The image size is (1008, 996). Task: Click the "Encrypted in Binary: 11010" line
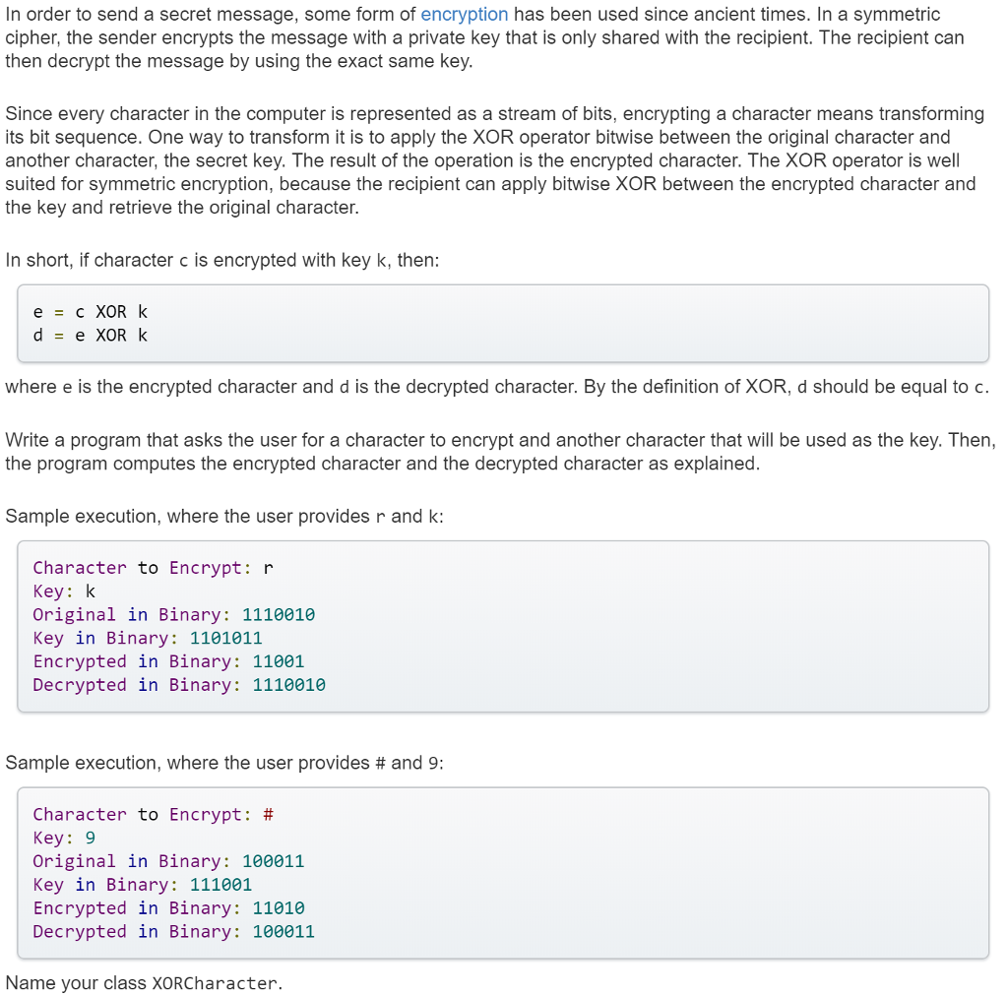tap(168, 909)
